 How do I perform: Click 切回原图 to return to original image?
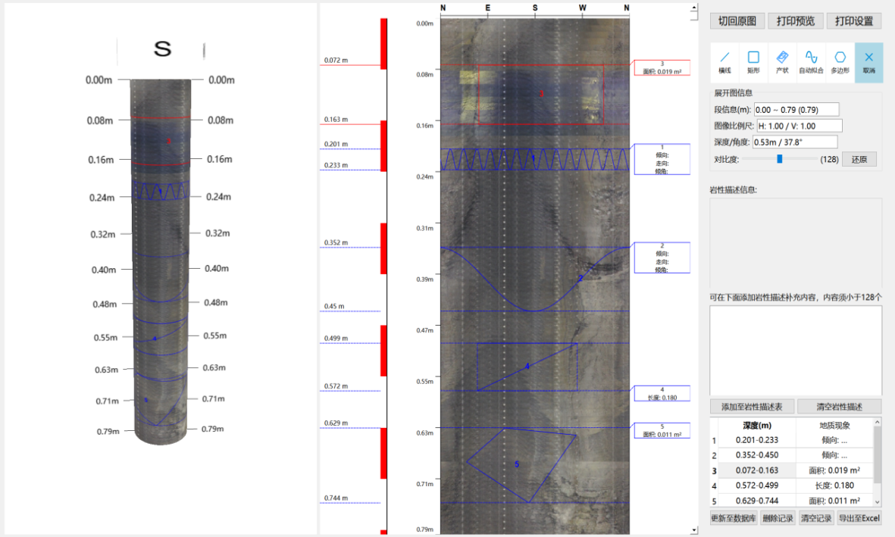[x=737, y=21]
